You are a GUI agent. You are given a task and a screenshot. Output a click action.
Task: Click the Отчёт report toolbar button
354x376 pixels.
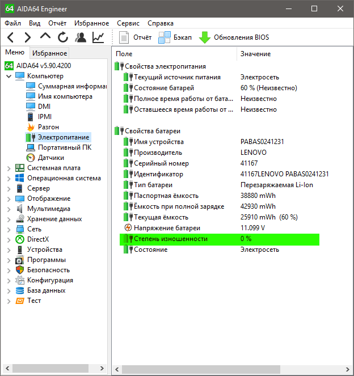tap(135, 37)
